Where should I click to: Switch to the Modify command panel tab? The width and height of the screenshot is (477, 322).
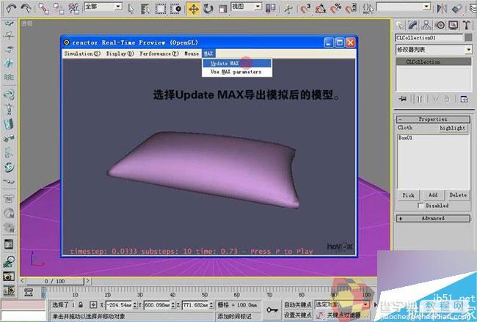pos(413,25)
